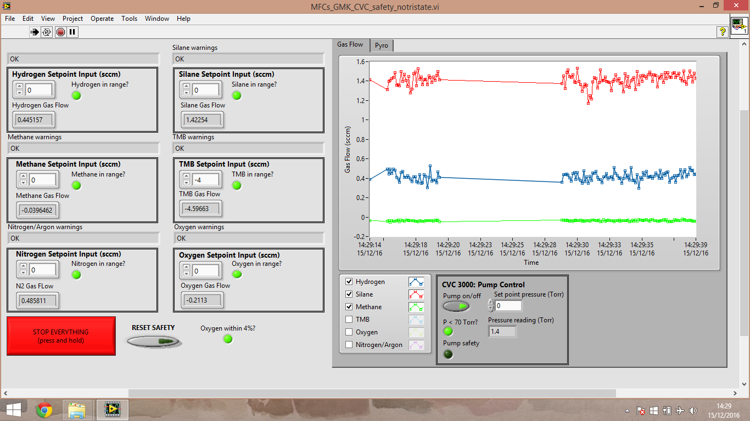
Task: Open the File menu
Action: coord(10,19)
